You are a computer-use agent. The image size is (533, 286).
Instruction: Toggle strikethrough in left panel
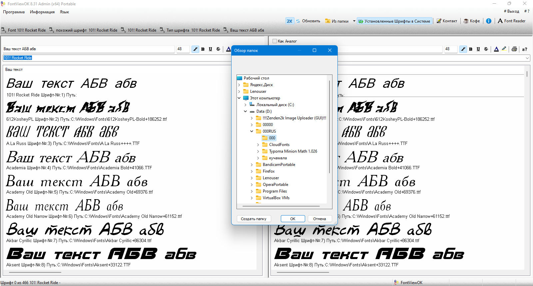click(218, 49)
